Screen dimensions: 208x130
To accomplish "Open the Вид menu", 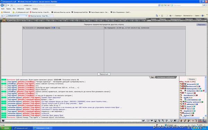I will (14, 9).
